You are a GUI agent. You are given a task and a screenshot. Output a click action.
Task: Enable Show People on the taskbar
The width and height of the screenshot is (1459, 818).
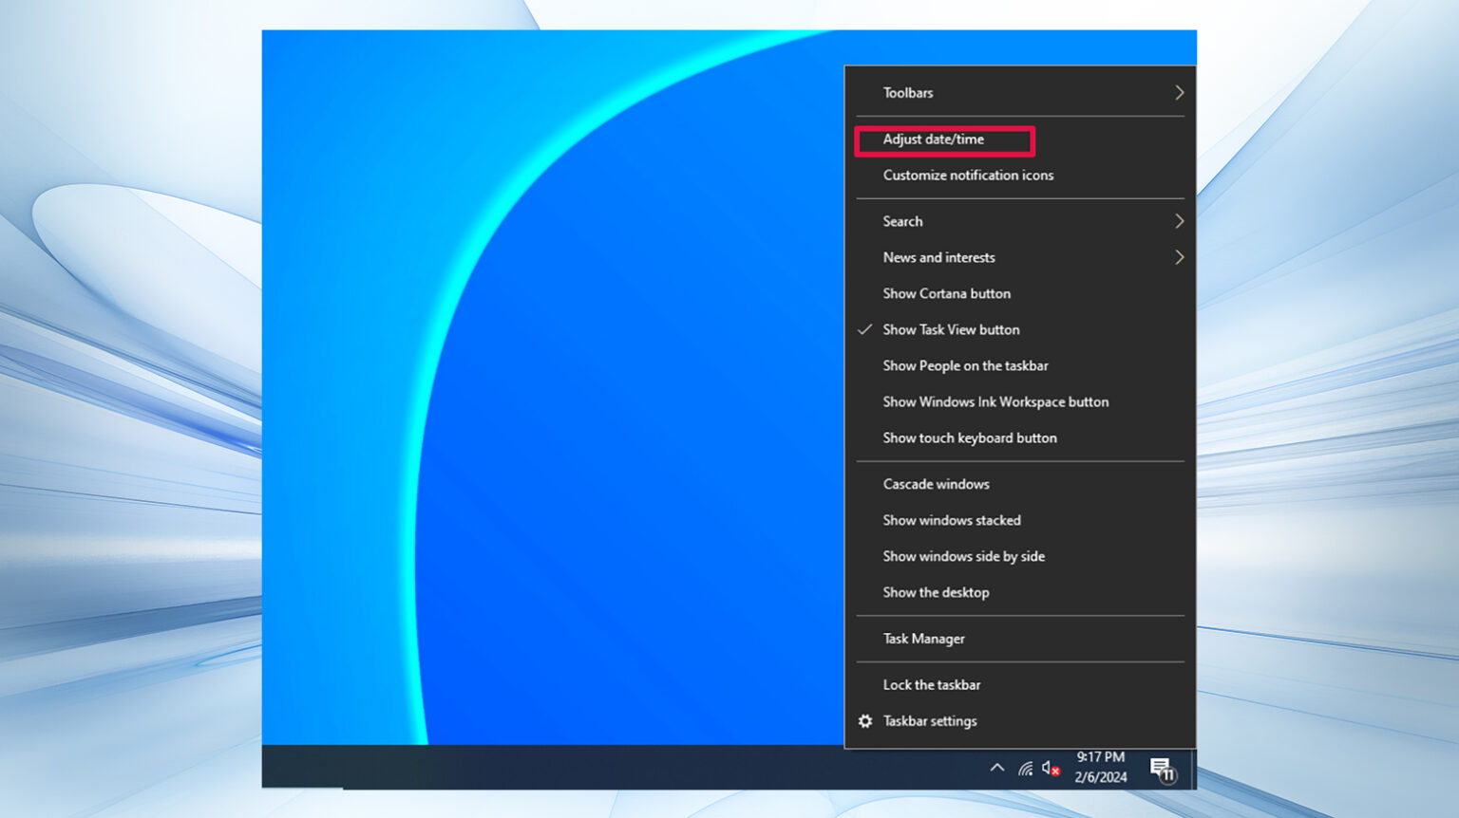click(965, 365)
